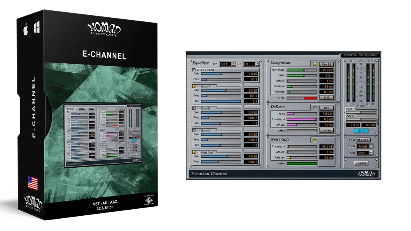
Task: Click the Compressor Threshold slider
Action: [x=302, y=70]
